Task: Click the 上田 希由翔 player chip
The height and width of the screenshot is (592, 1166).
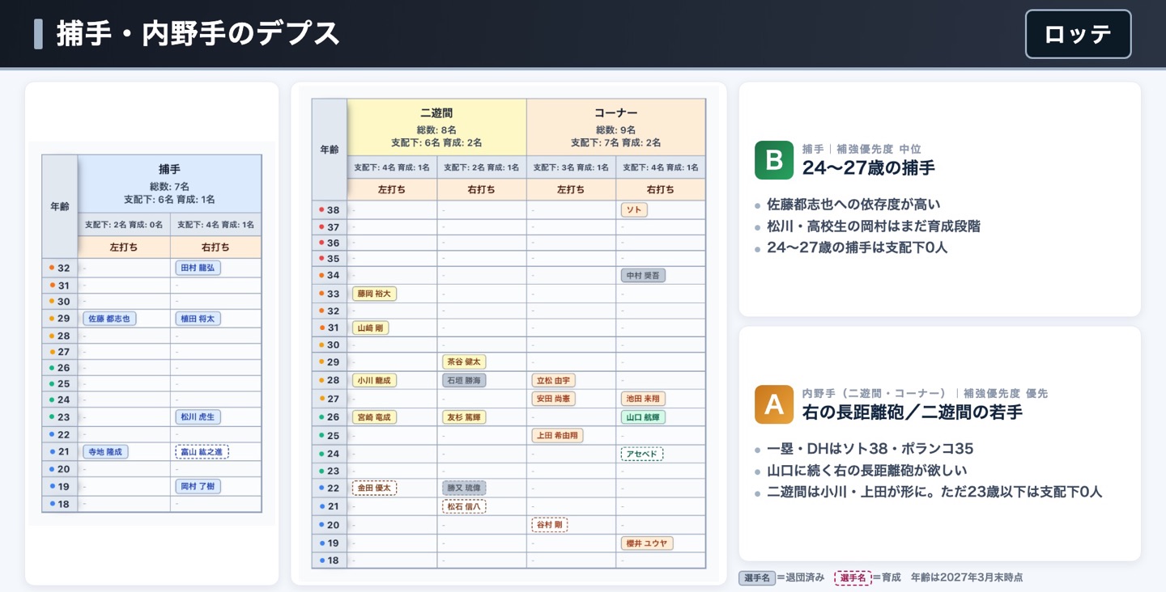Action: [557, 435]
